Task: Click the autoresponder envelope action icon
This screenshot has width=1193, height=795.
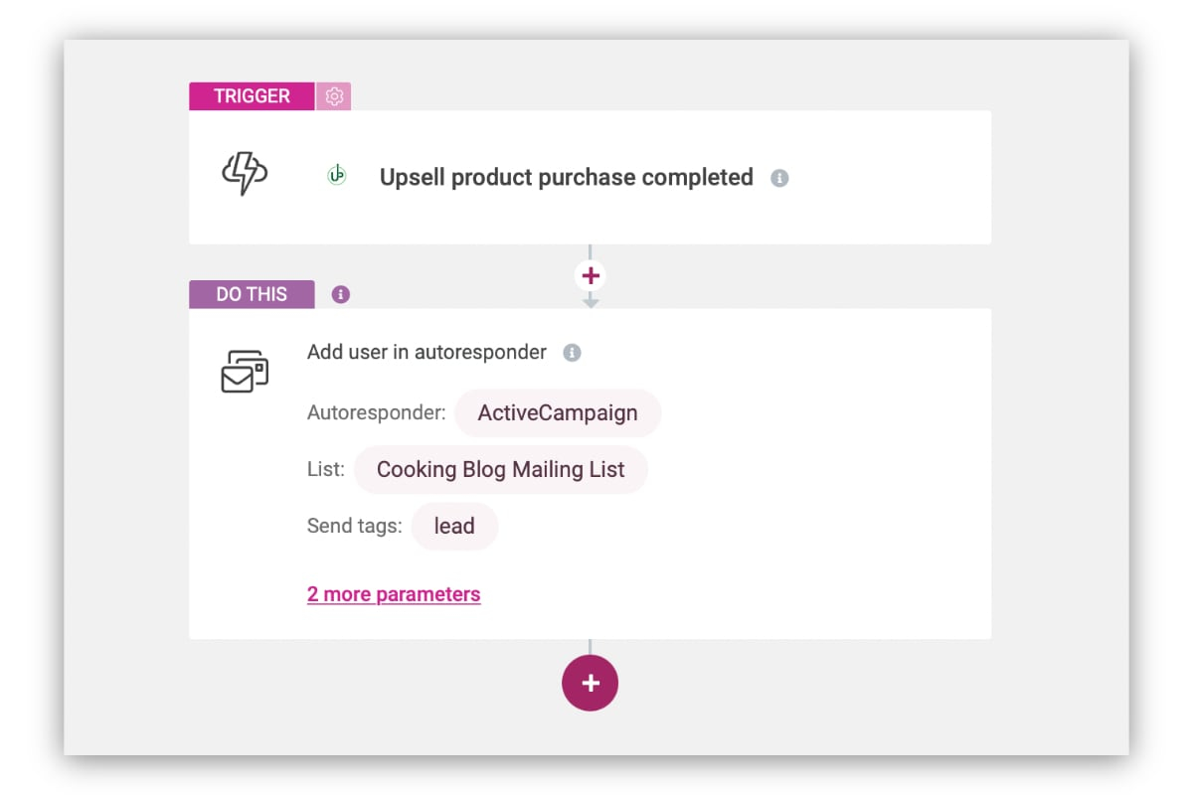Action: point(245,371)
